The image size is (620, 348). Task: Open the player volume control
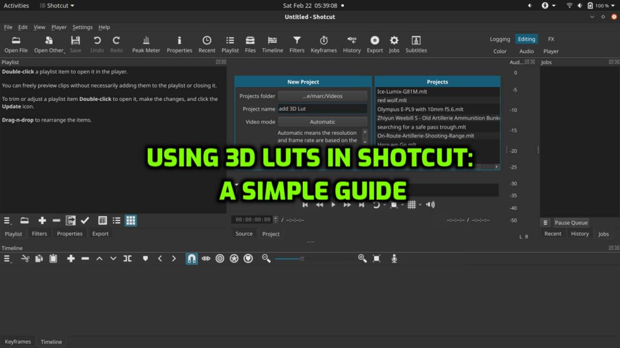click(x=430, y=205)
